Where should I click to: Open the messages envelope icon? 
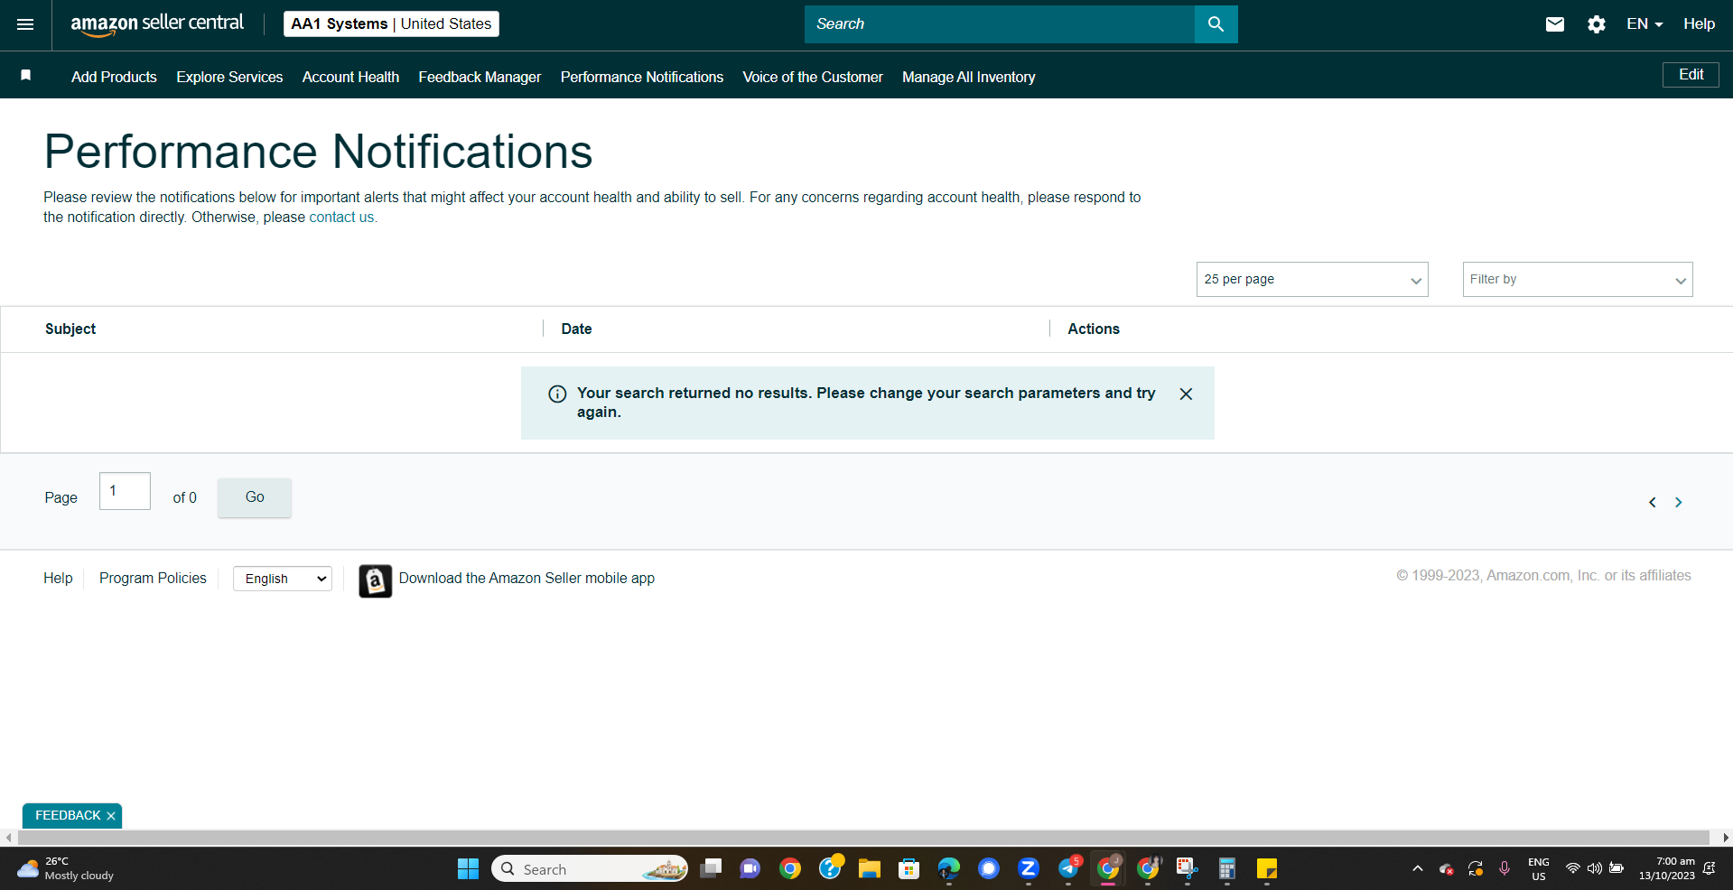point(1554,24)
